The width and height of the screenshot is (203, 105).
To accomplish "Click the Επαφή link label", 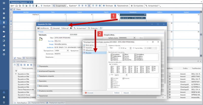I will (51, 44).
